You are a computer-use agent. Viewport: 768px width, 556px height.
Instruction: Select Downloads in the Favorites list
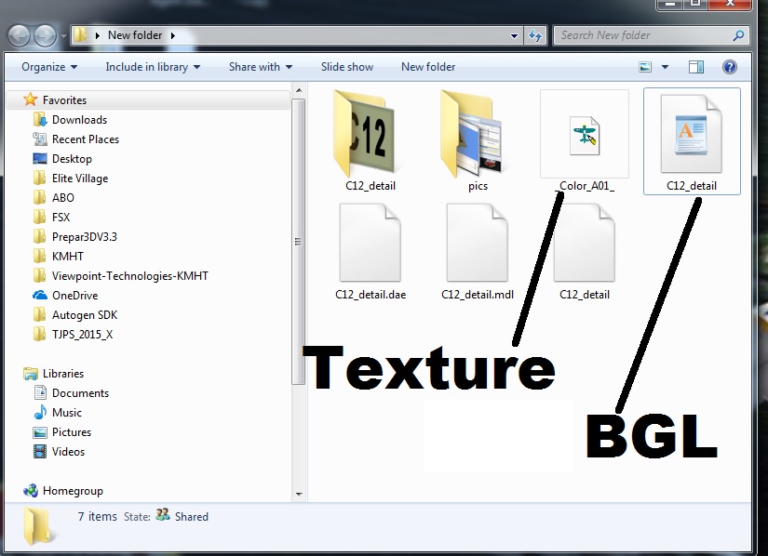(x=78, y=119)
